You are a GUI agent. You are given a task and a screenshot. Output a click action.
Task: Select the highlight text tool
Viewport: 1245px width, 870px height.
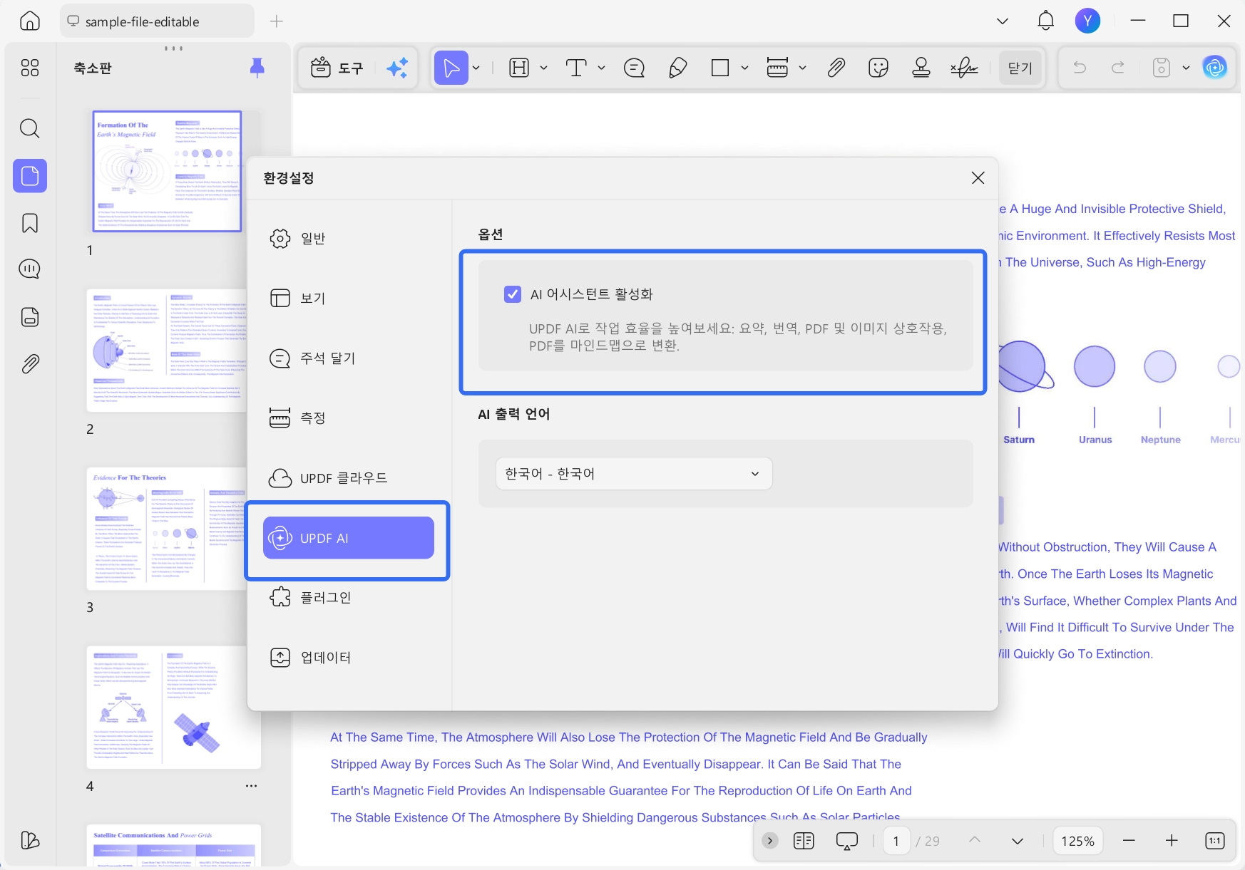[x=519, y=68]
